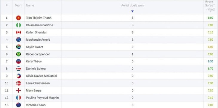This screenshot has height=108, width=218.
Task: Click Kerly Théus 9.30 rating value
Action: (x=211, y=61)
